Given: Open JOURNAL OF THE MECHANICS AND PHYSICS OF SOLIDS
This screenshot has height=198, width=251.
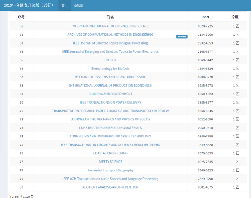Looking at the screenshot, I should tap(110, 119).
